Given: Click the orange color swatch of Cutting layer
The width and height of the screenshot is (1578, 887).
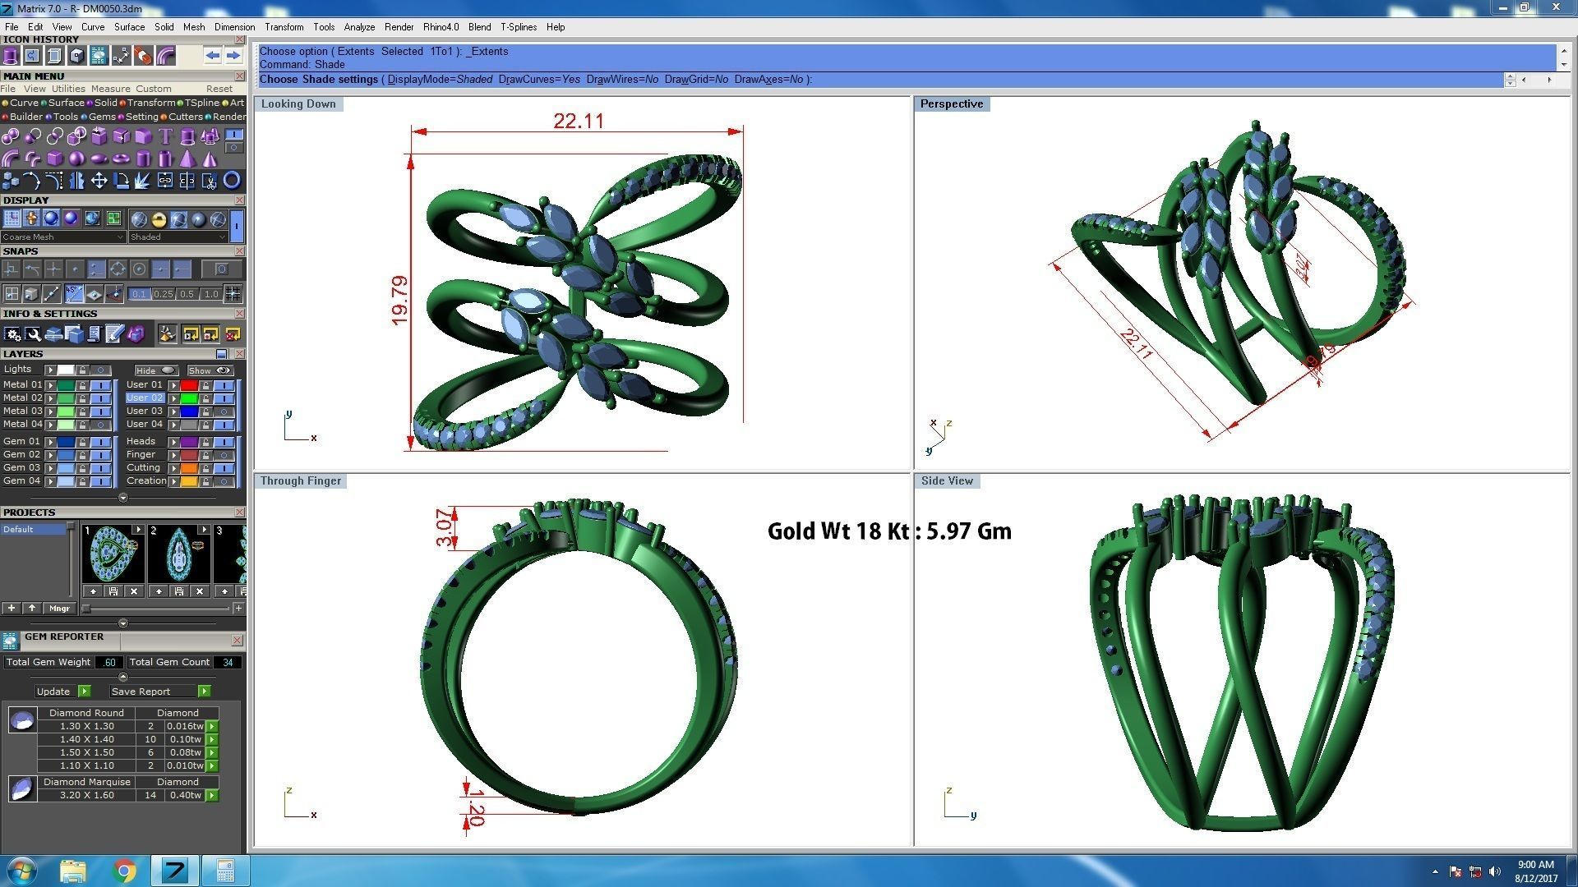Looking at the screenshot, I should (189, 468).
